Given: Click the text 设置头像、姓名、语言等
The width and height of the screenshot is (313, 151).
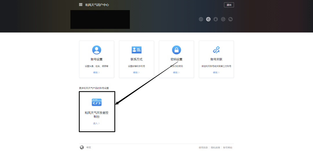Looking at the screenshot, I should (x=97, y=66).
